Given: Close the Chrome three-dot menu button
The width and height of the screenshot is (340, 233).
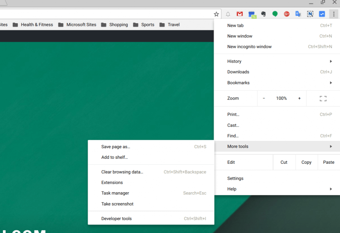Looking at the screenshot, I should click(x=334, y=14).
